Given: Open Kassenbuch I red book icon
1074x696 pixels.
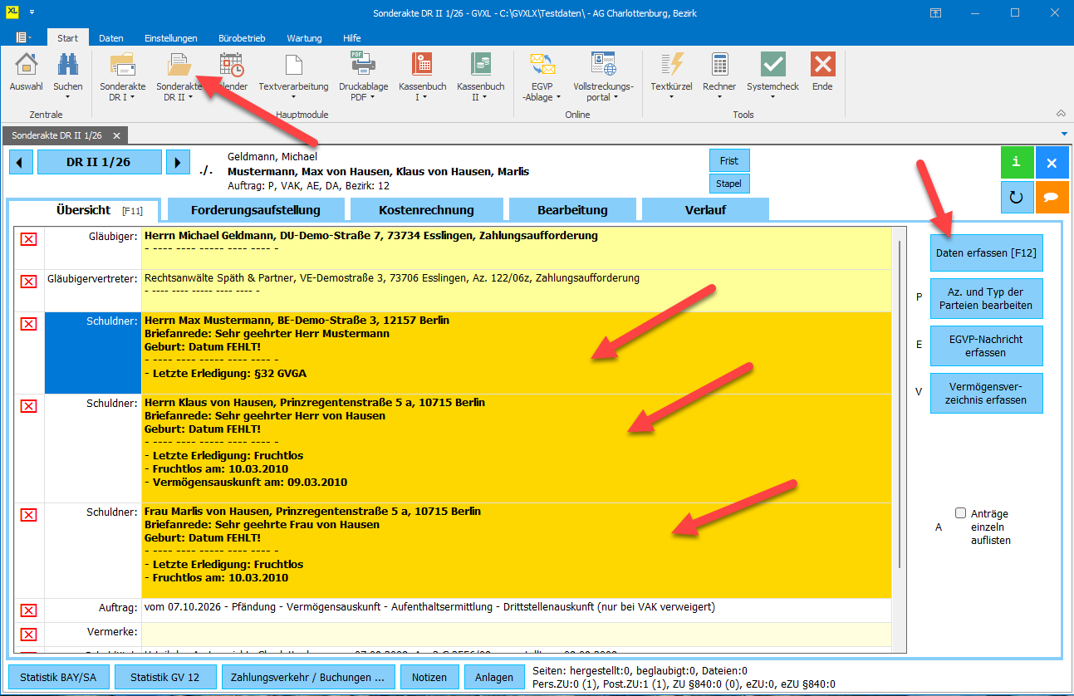Looking at the screenshot, I should pyautogui.click(x=422, y=65).
